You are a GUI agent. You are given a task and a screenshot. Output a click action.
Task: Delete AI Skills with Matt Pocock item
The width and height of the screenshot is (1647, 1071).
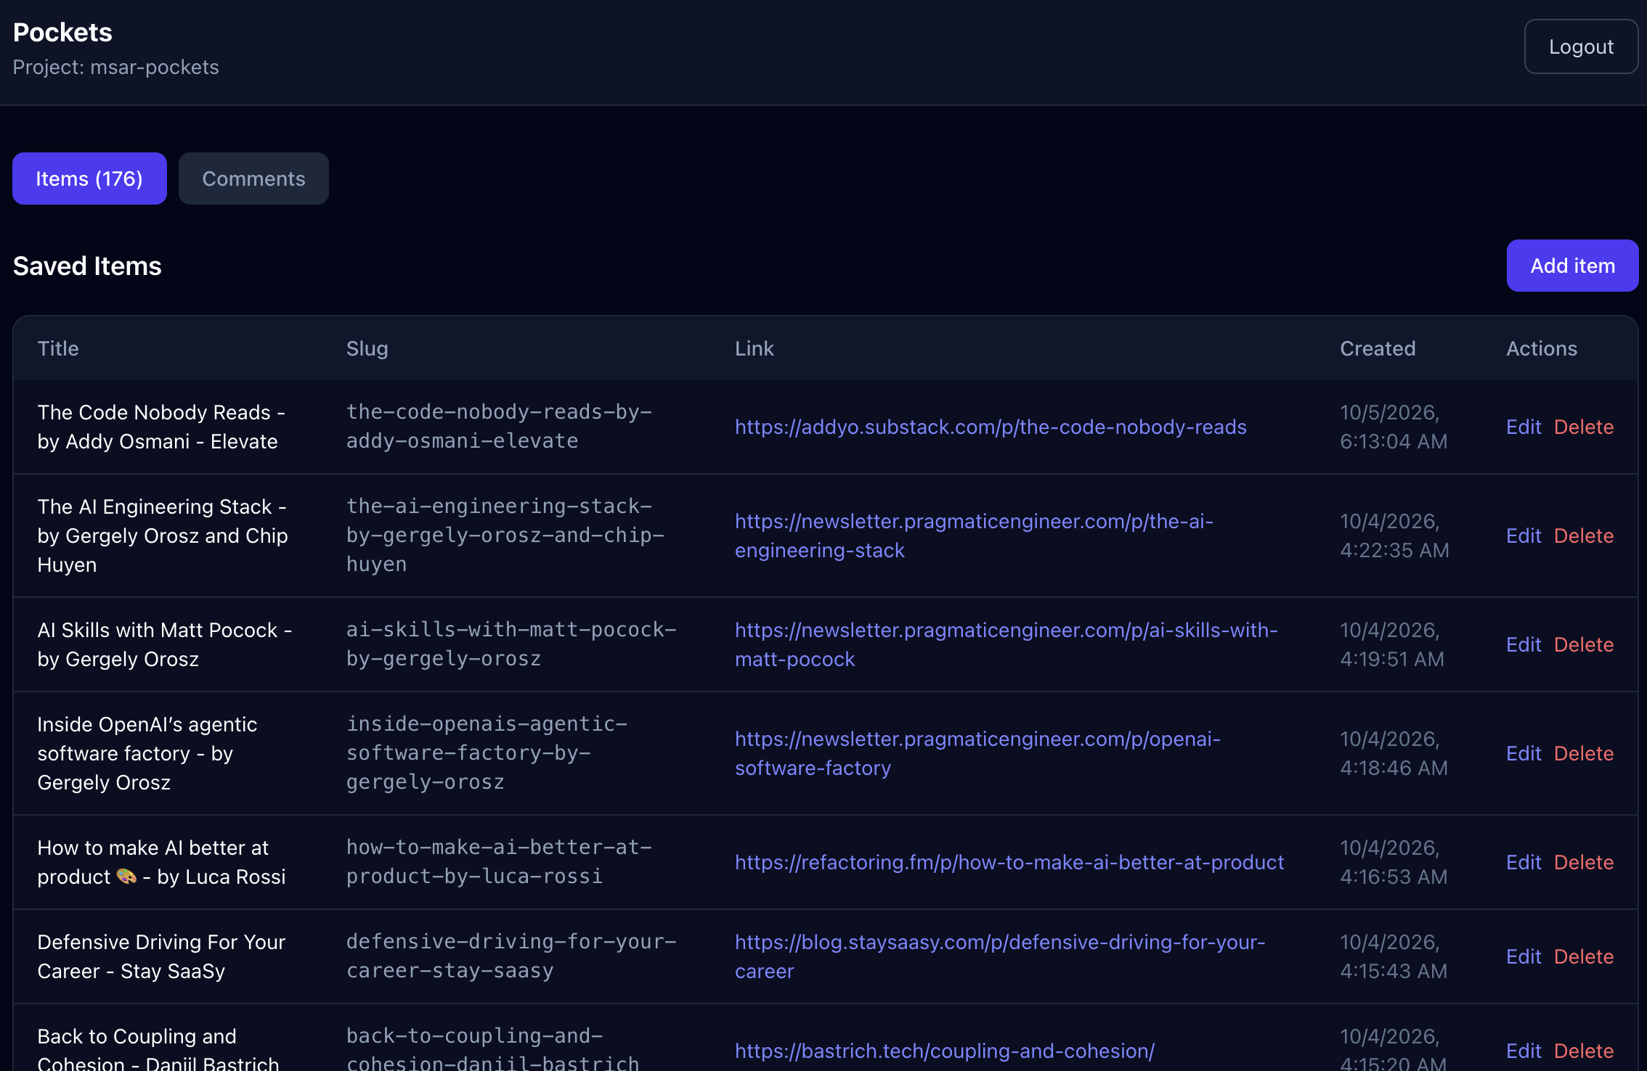point(1584,644)
